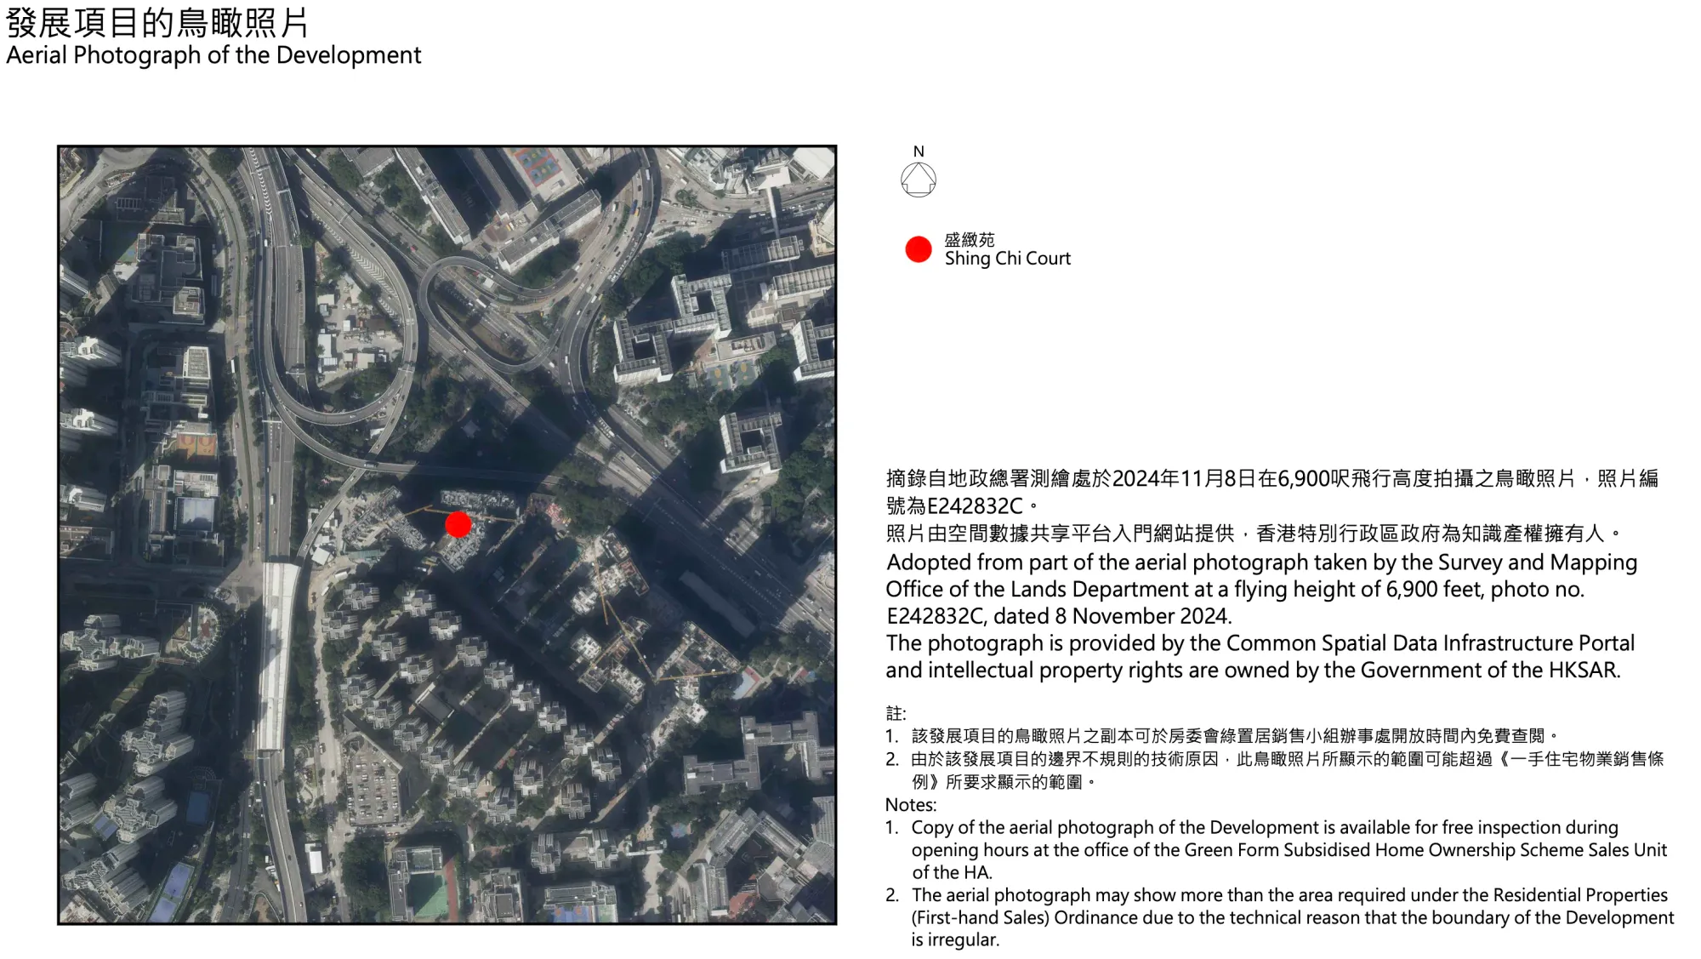
Task: Click the north arrow compass icon
Action: point(919,180)
